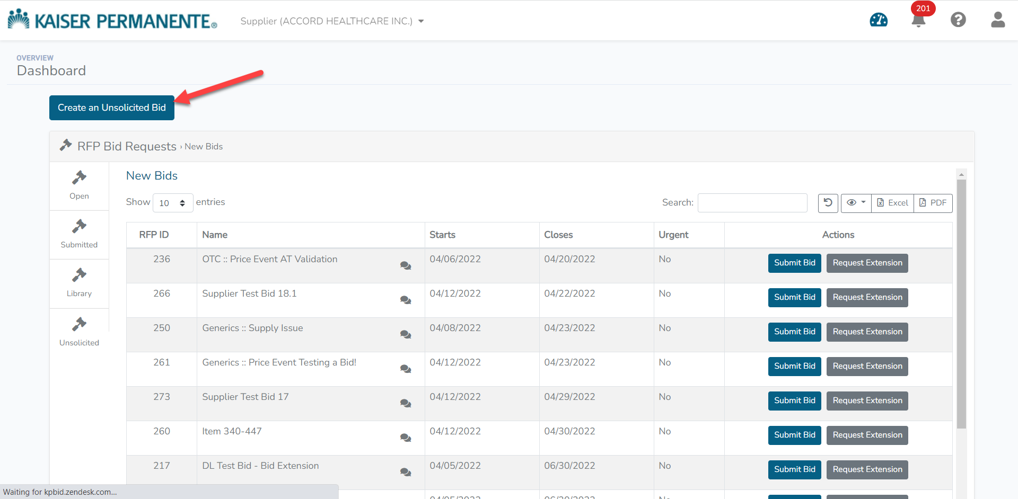The image size is (1018, 499).
Task: Export table using Excel button
Action: (892, 203)
